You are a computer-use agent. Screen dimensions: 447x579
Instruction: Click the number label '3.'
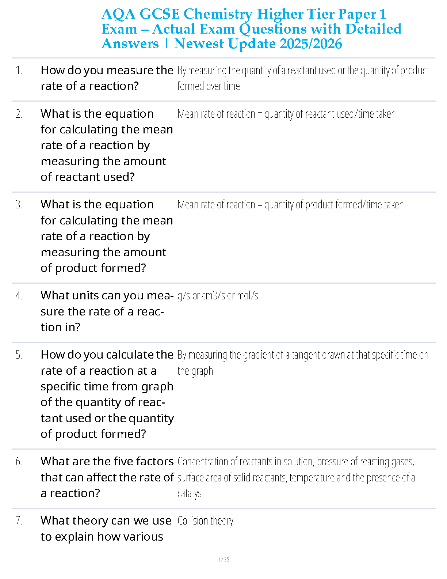(19, 205)
